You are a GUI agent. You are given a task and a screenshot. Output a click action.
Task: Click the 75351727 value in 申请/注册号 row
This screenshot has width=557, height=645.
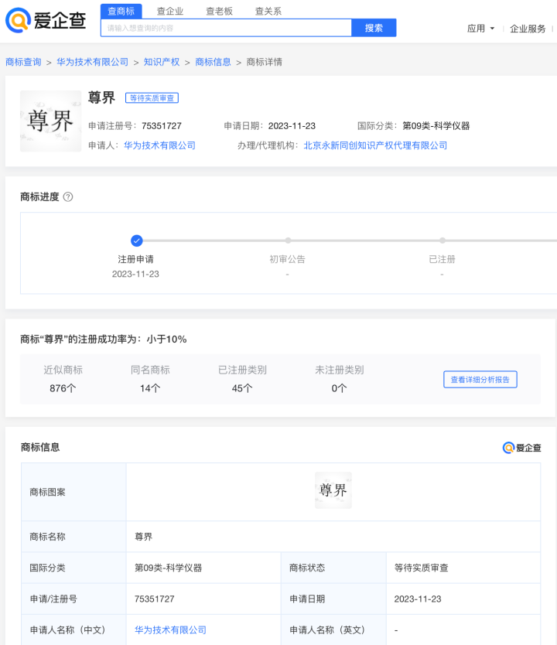coord(154,599)
